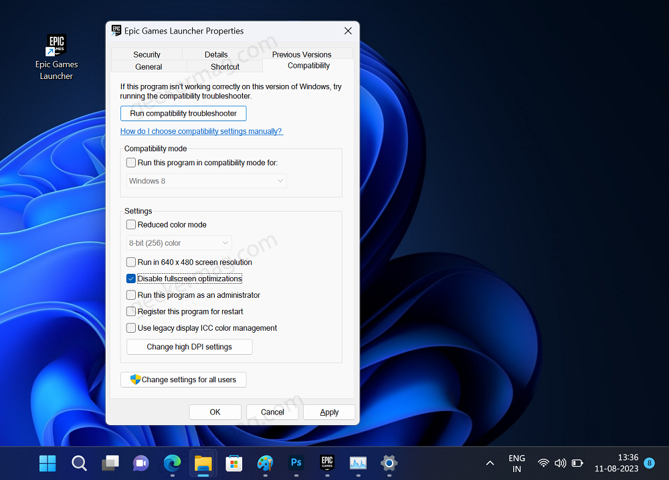Click the Epic icon in dialog title bar
Viewport: 669px width, 480px height.
[x=116, y=31]
